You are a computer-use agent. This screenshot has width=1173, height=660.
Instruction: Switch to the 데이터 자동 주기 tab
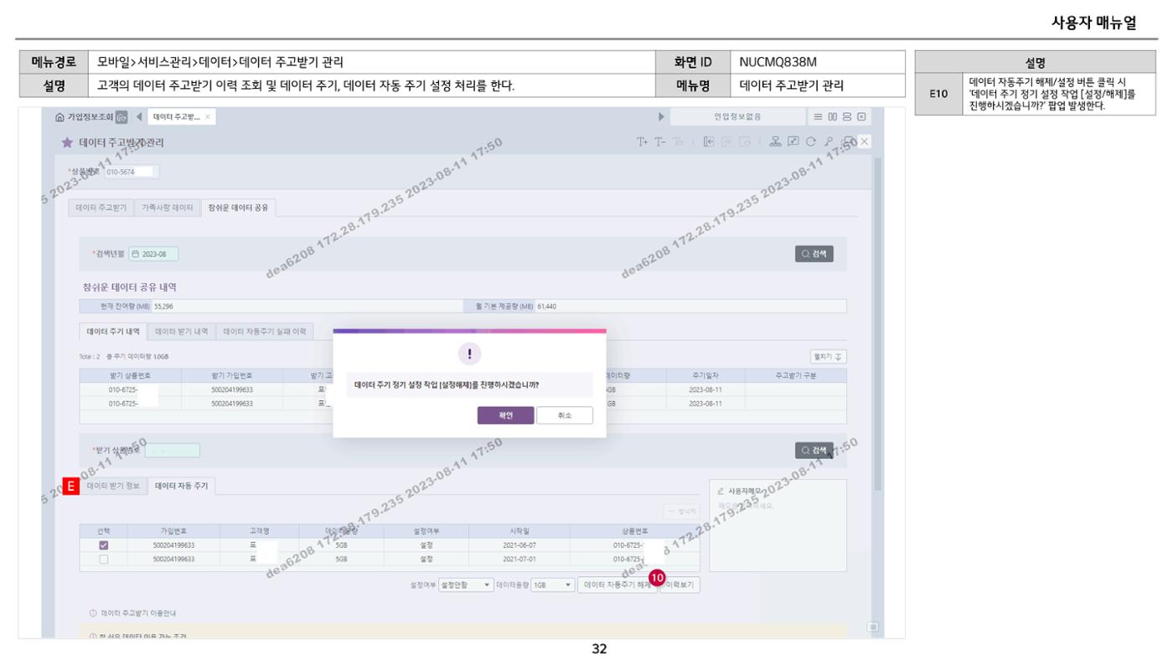click(x=182, y=485)
